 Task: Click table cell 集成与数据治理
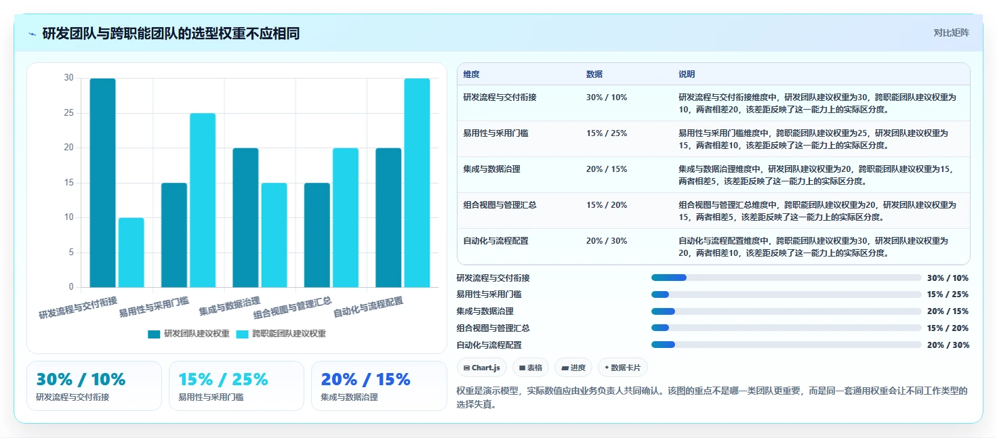(492, 169)
